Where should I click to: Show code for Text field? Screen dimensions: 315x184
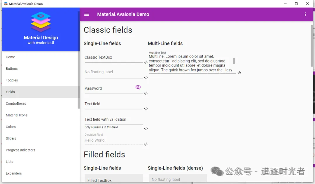pos(146,109)
